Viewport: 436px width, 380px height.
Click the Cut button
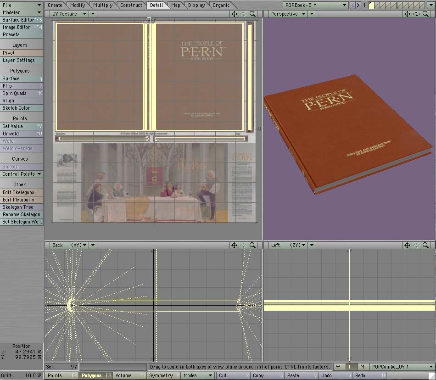(233, 375)
